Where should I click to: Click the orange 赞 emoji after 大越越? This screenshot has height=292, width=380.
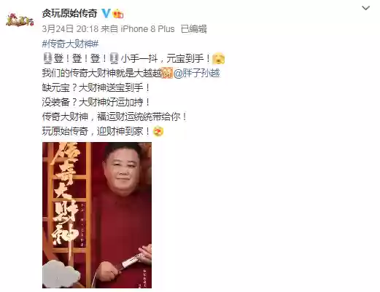coord(167,73)
